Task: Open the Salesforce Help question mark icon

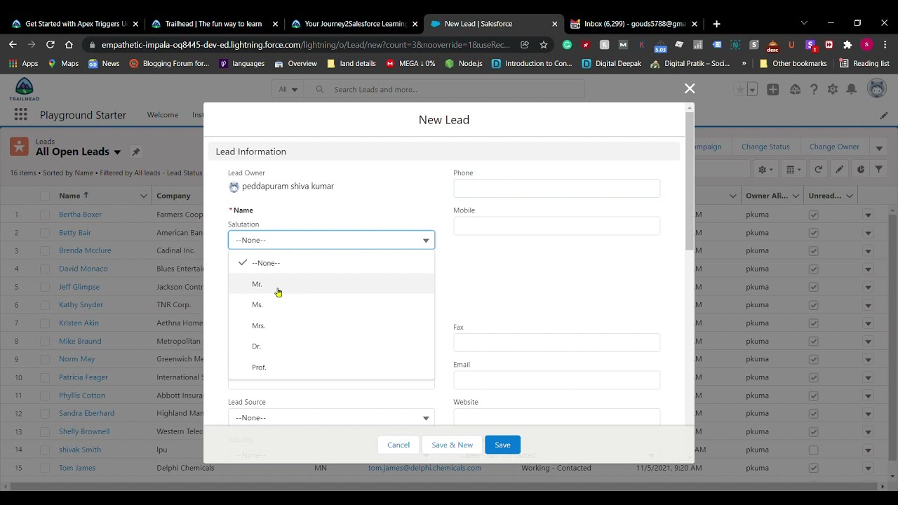Action: (x=814, y=90)
